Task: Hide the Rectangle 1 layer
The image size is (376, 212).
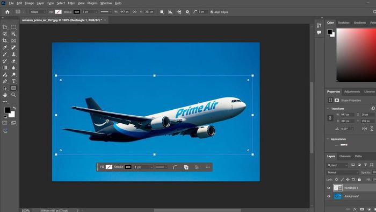Action: click(x=329, y=188)
